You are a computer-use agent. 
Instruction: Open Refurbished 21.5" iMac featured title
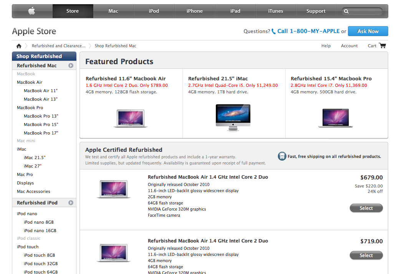click(218, 78)
